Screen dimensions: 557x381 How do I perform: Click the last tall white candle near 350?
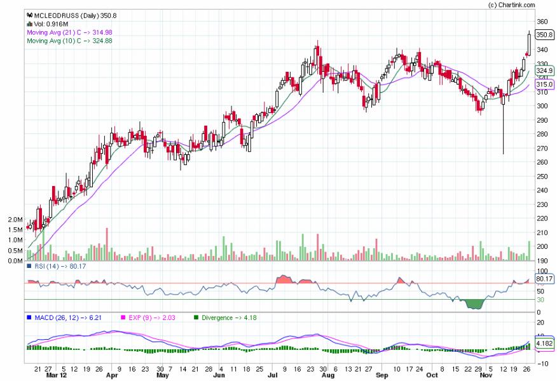[529, 44]
